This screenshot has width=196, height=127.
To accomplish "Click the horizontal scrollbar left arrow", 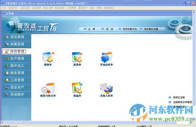I will tap(2, 122).
